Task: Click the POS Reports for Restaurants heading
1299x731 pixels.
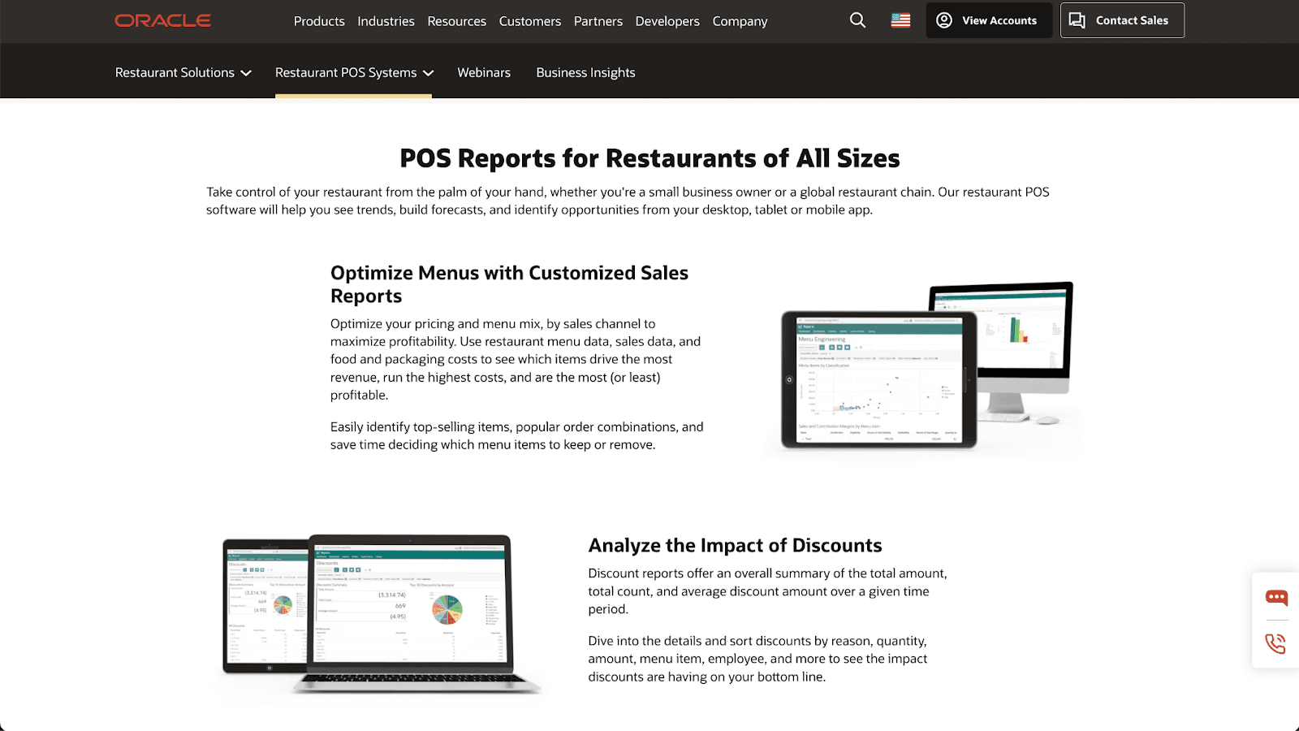Action: tap(649, 158)
